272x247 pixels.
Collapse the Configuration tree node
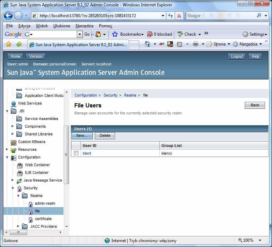(7, 157)
